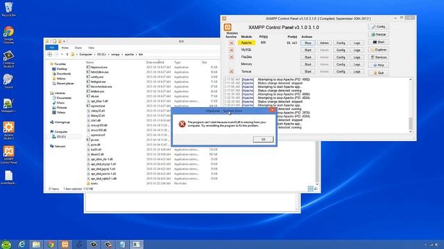Screen dimensions: 444x249
Task: Open scratchpad file on desktop
Action: pos(8,177)
